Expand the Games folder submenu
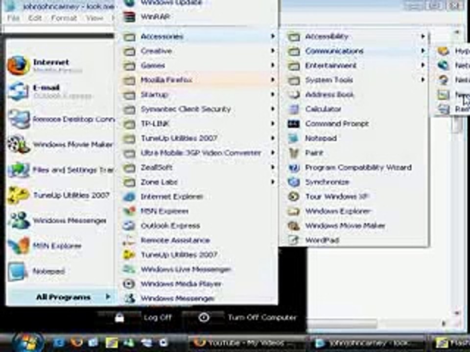Screen dimensions: 470x352 coord(198,65)
